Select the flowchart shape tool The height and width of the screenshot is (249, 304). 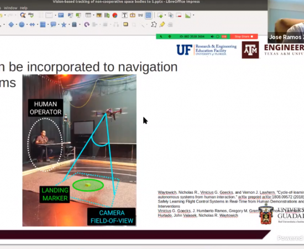pyautogui.click(x=43, y=24)
